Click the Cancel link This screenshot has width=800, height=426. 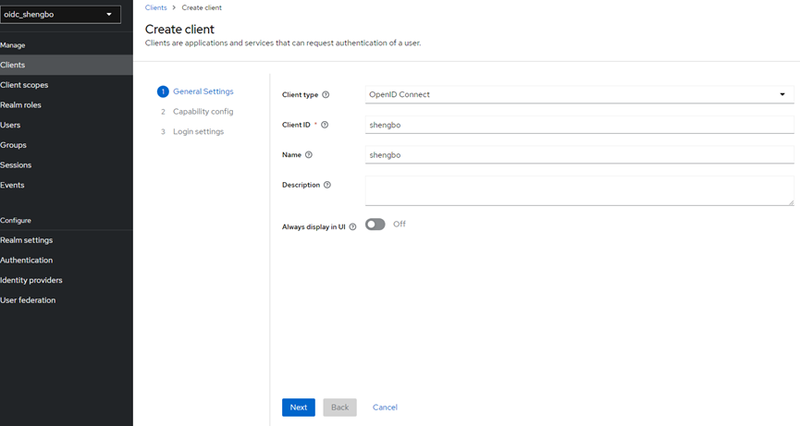coord(385,408)
